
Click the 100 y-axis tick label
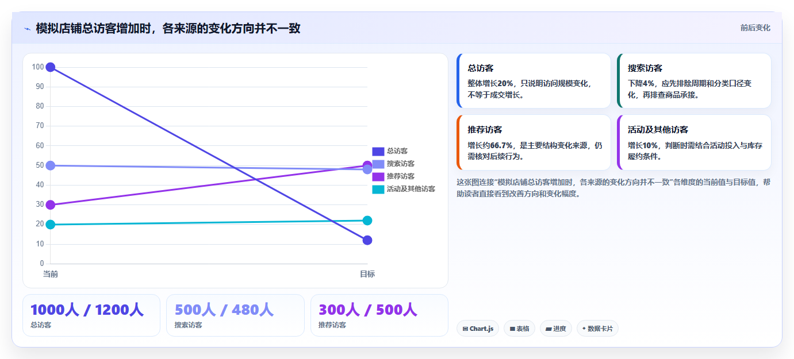click(38, 67)
